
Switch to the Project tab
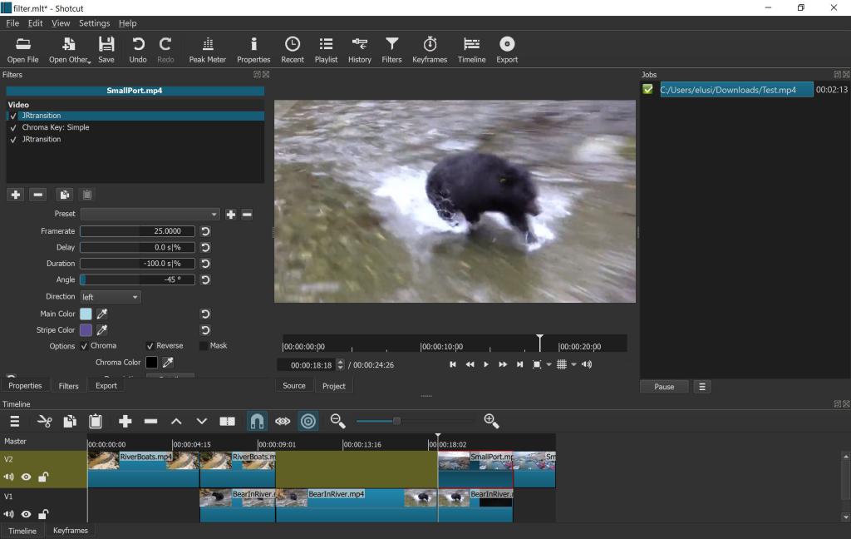(x=333, y=386)
